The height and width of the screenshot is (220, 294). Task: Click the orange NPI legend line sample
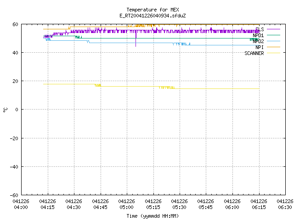[x=273, y=47]
